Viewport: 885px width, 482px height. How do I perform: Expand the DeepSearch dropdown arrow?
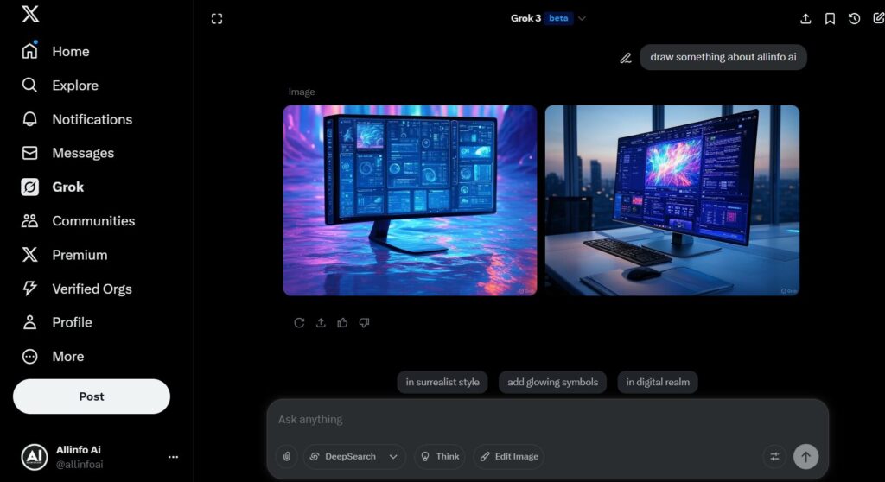(x=393, y=456)
